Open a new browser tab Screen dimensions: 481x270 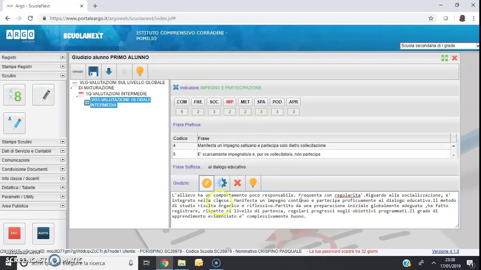[95, 6]
